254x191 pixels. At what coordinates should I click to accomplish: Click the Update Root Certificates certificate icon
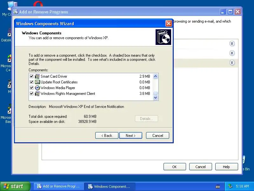[37, 82]
